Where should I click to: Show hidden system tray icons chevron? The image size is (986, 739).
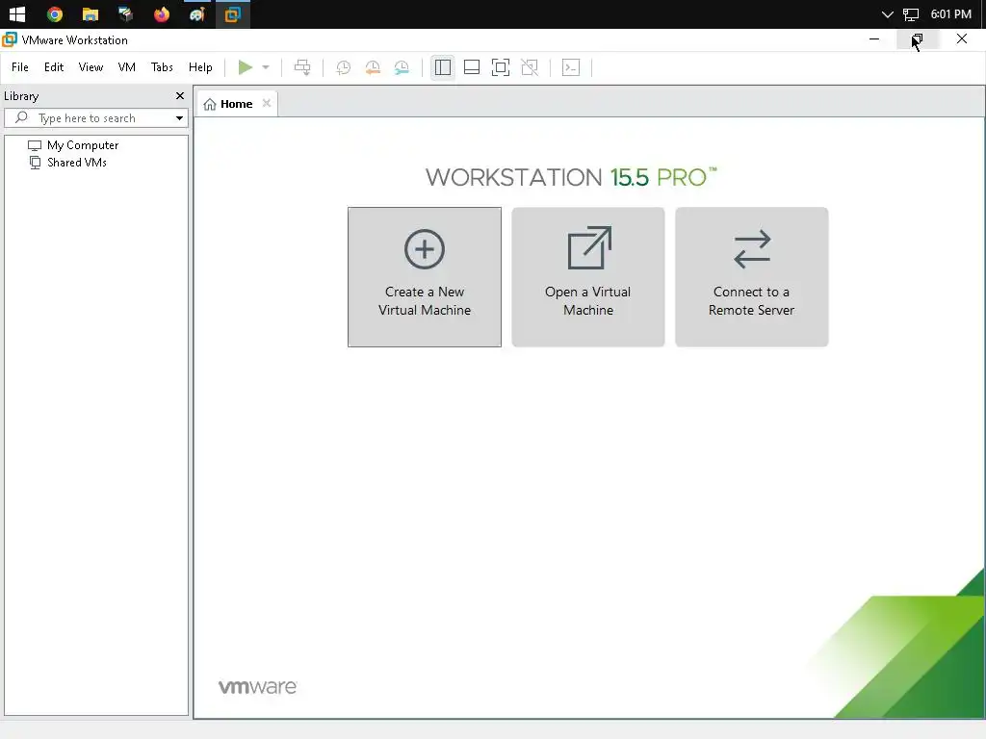tap(887, 14)
